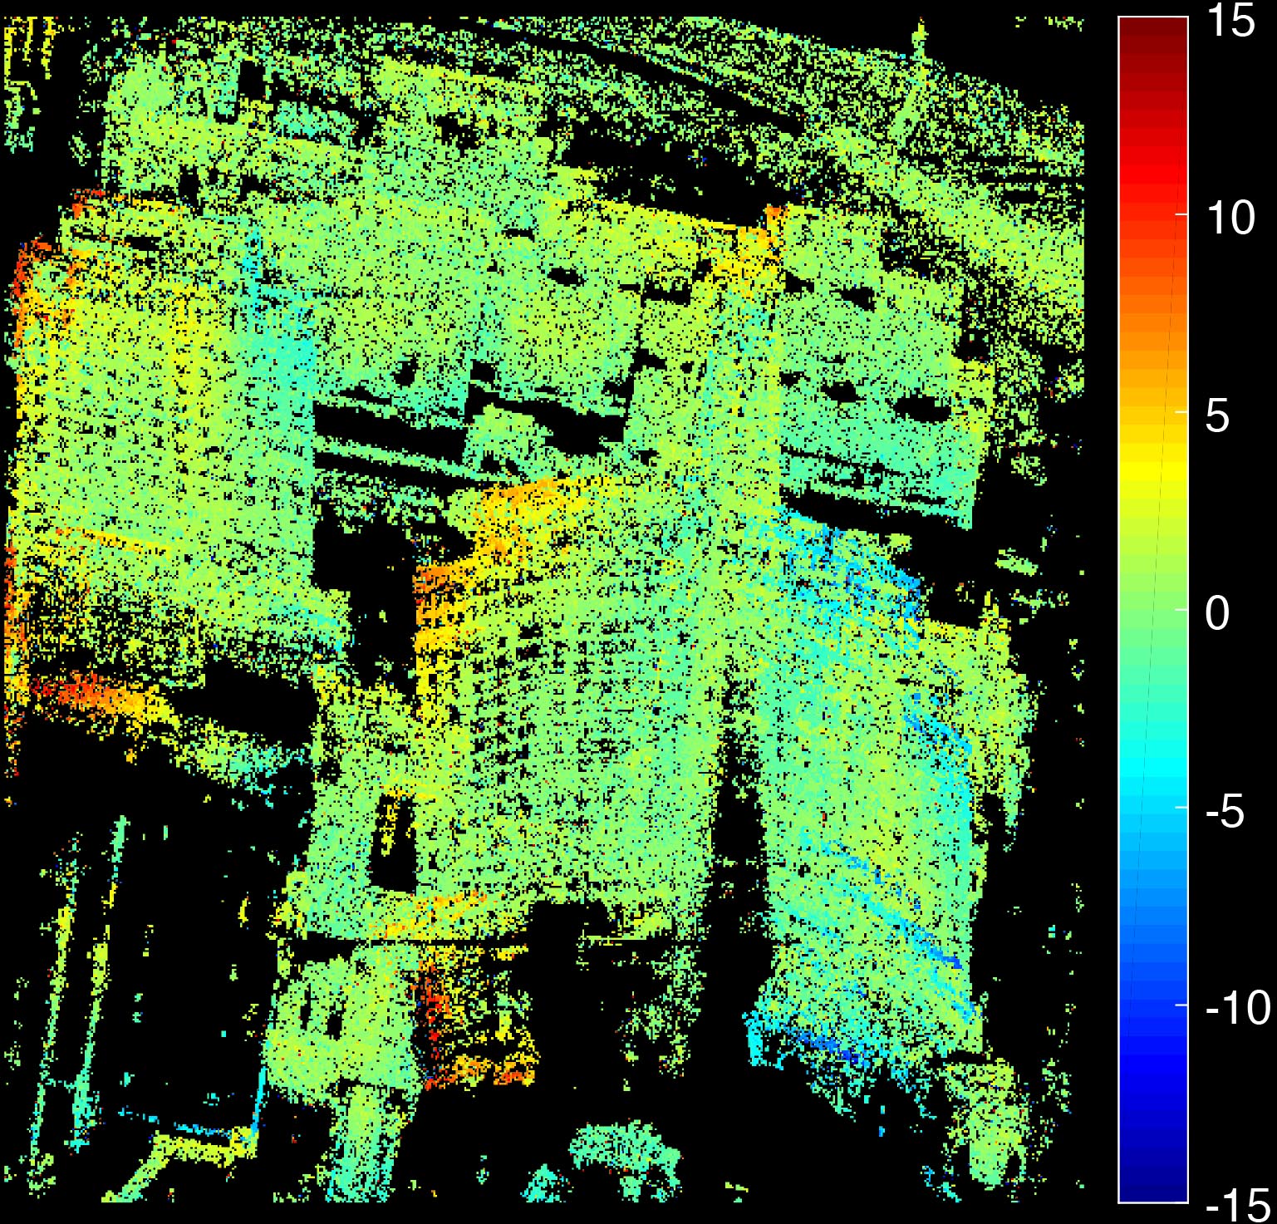The height and width of the screenshot is (1224, 1277).
Task: Click the positive "5" colorbar tick label
Action: point(1217,415)
